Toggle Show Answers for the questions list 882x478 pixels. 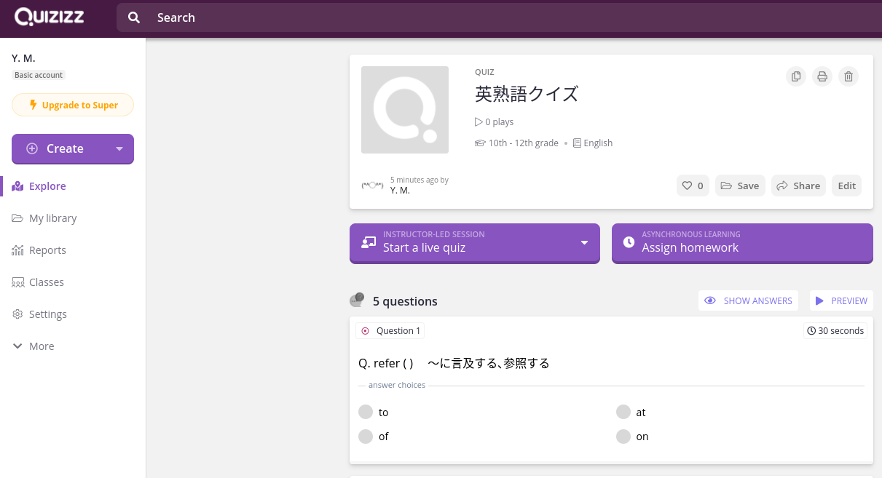coord(748,300)
